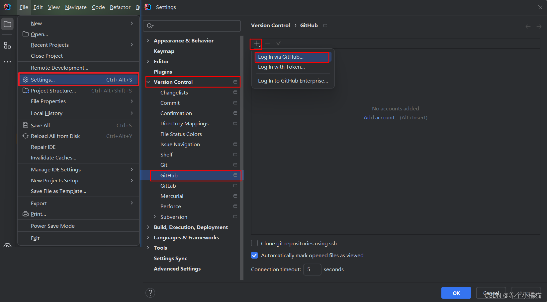Click the Connection timeout value field
This screenshot has width=547, height=302.
tap(312, 270)
